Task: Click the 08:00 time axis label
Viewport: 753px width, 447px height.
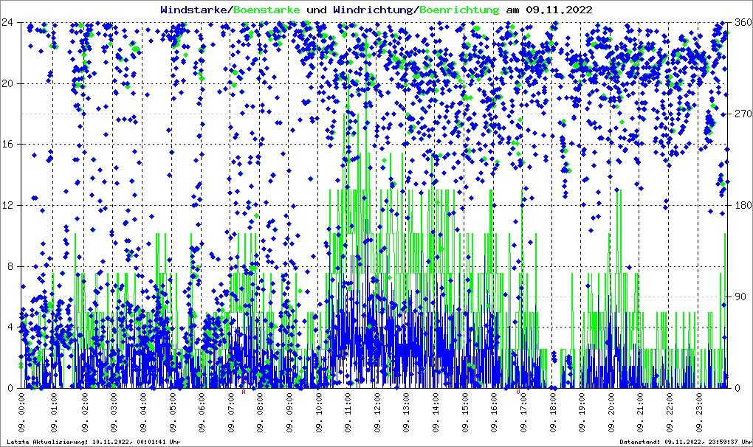Action: [x=261, y=413]
